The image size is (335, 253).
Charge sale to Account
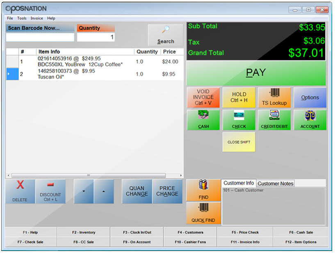310,120
